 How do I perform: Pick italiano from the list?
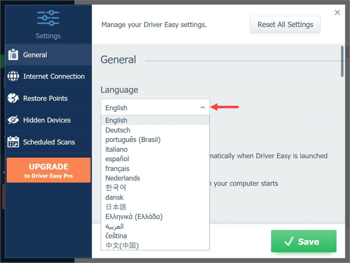point(155,149)
